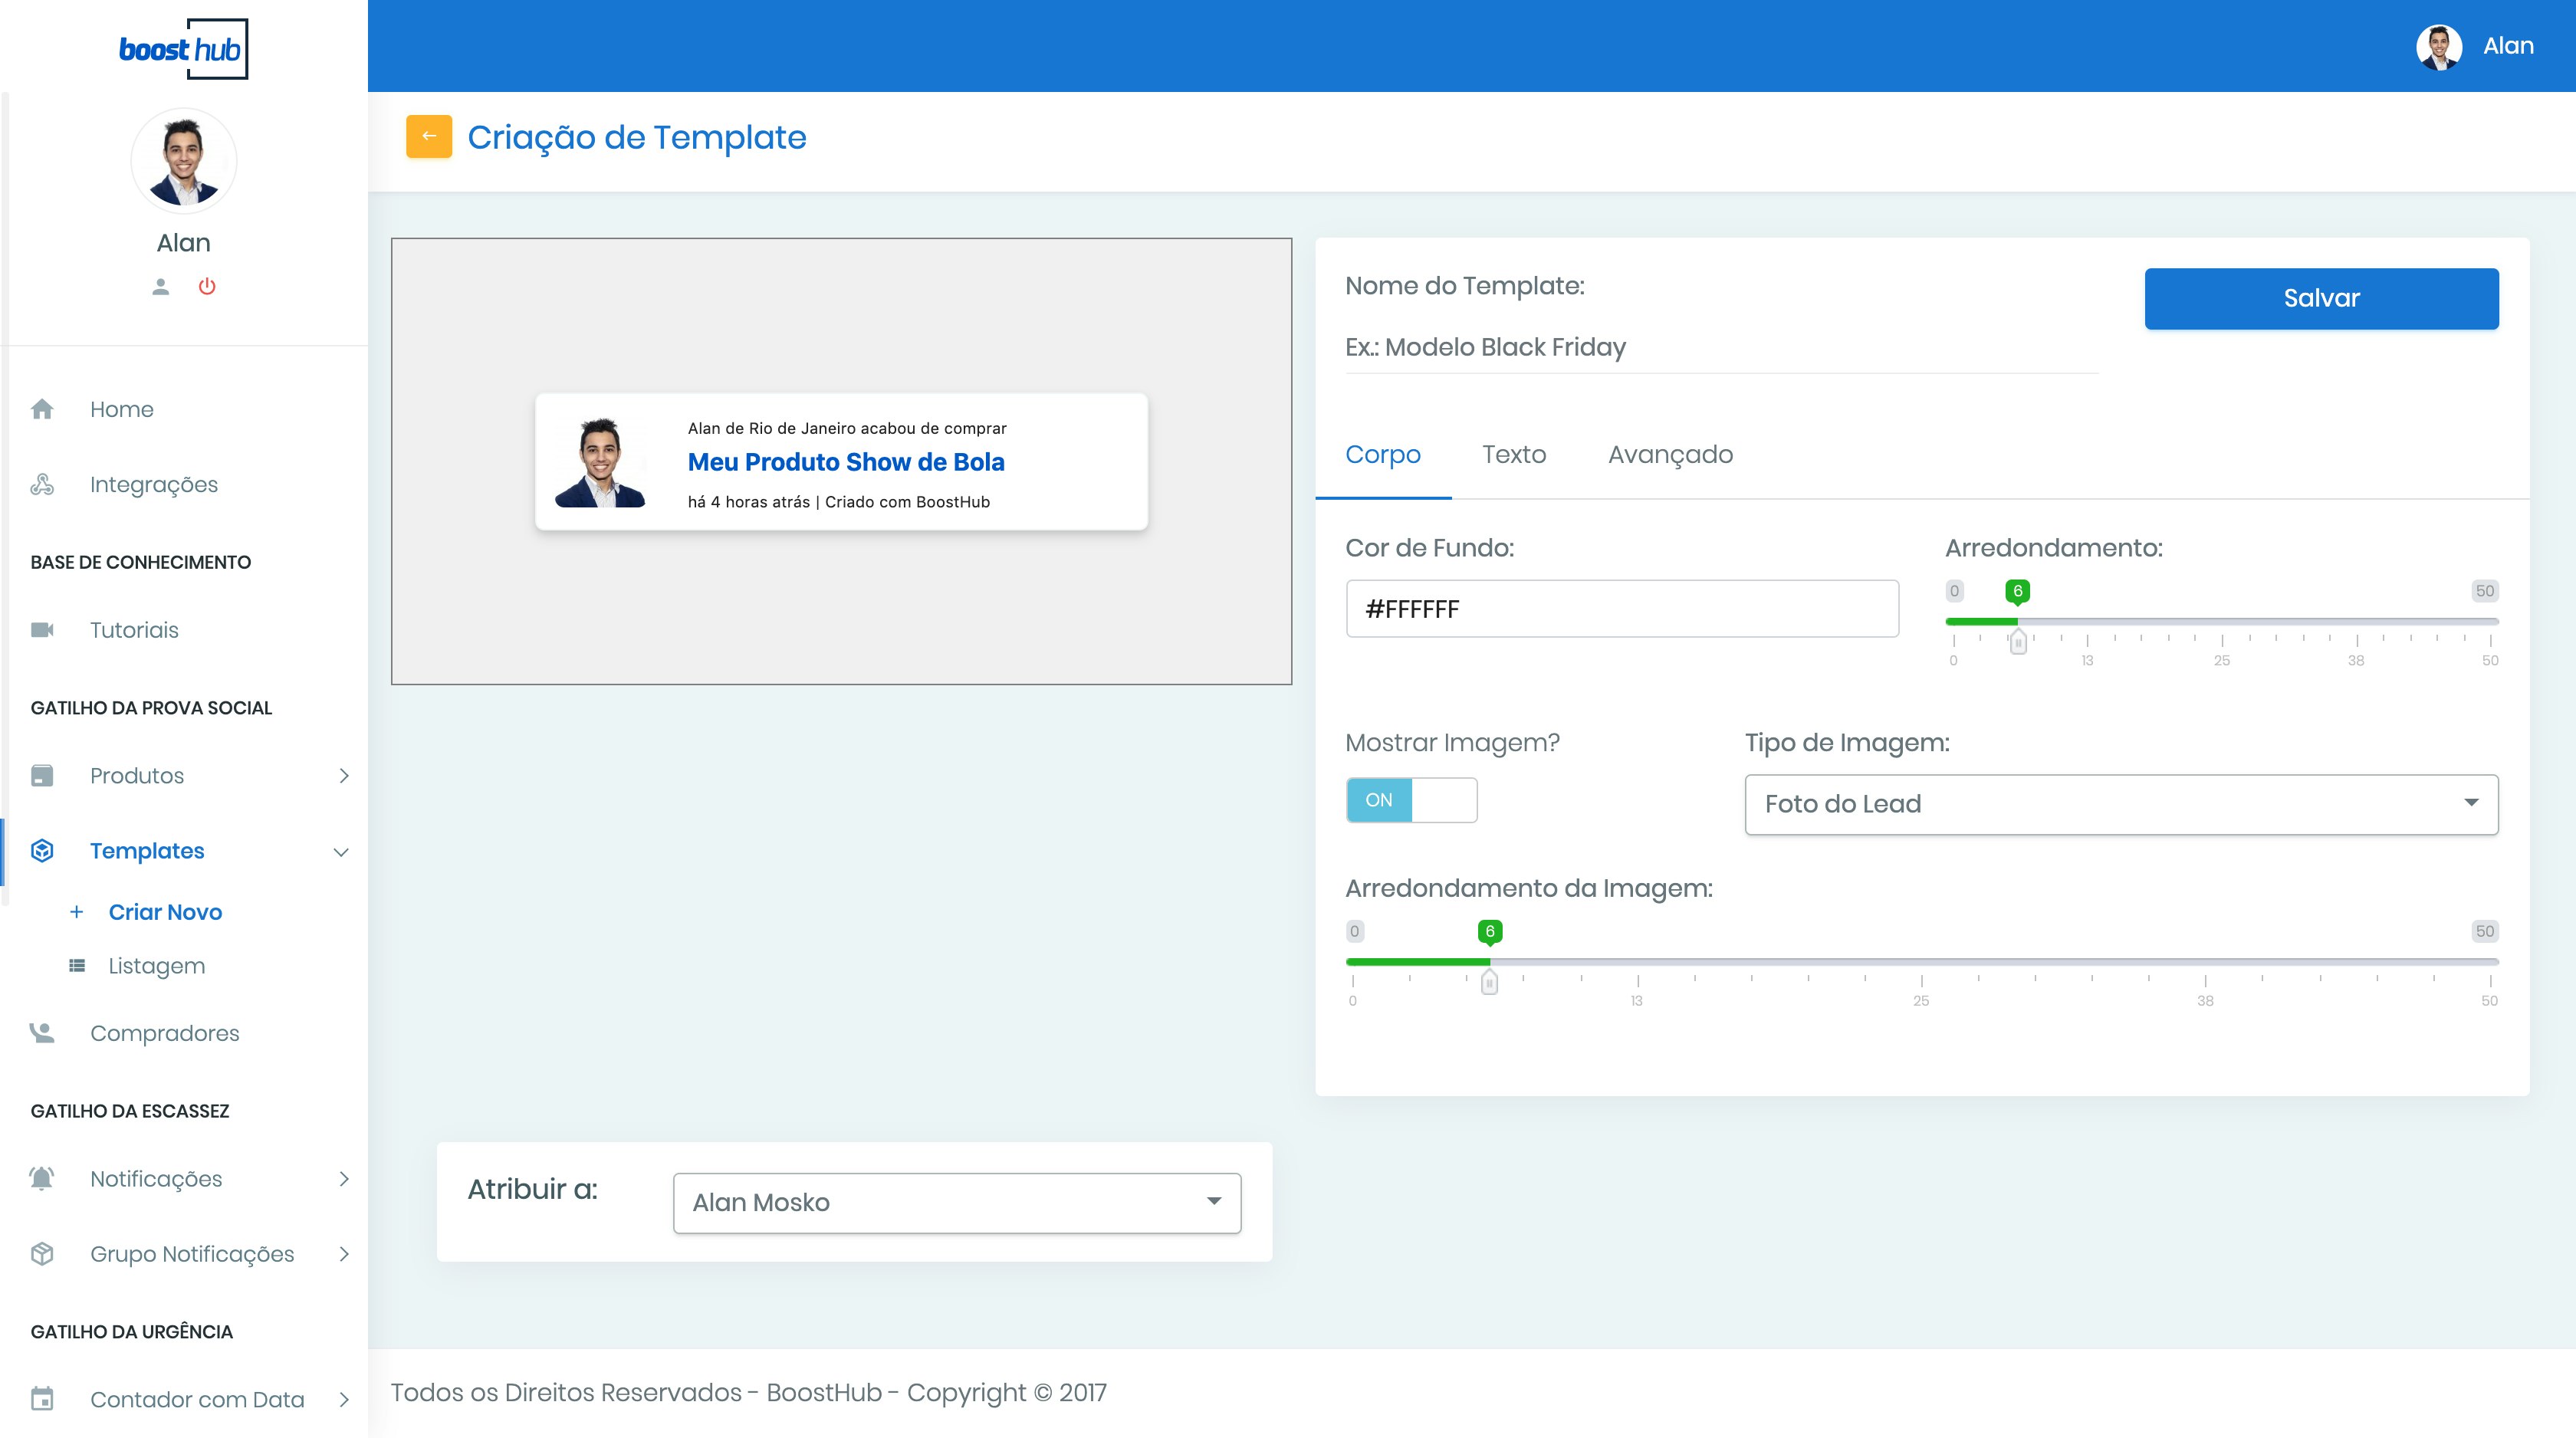Viewport: 2576px width, 1438px height.
Task: Open the Integrações webhook icon
Action: point(42,484)
